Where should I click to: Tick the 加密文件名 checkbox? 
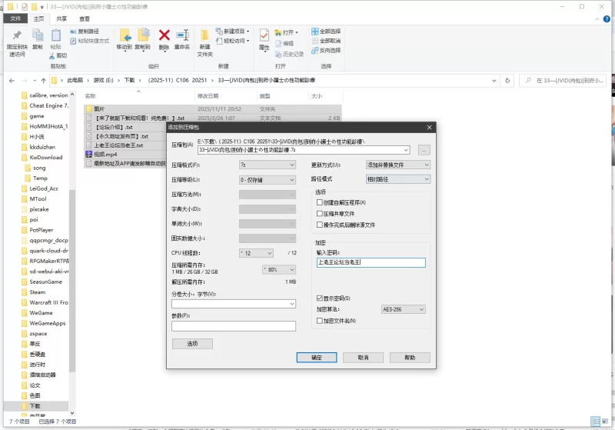pos(320,320)
